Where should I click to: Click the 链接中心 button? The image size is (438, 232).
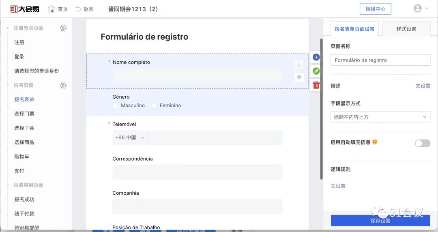click(x=375, y=9)
